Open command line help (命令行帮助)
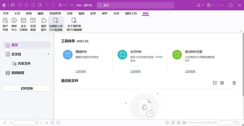This screenshot has height=126, width=244. pos(24,24)
